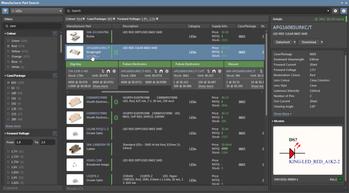Click the store icon for APG1608SURKC/T-CUTT
Viewport: 349px width, 193px height.
pos(214,71)
